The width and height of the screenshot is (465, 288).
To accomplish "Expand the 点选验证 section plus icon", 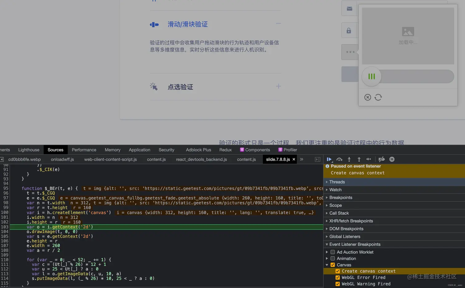I will 278,86.
